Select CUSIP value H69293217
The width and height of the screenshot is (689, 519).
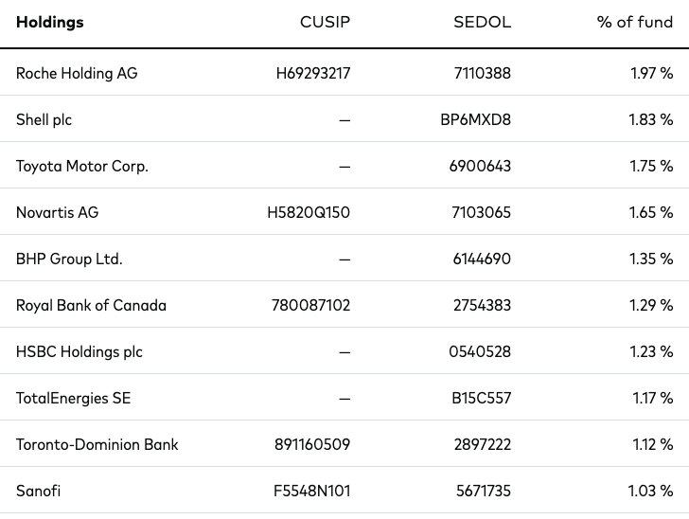point(313,73)
